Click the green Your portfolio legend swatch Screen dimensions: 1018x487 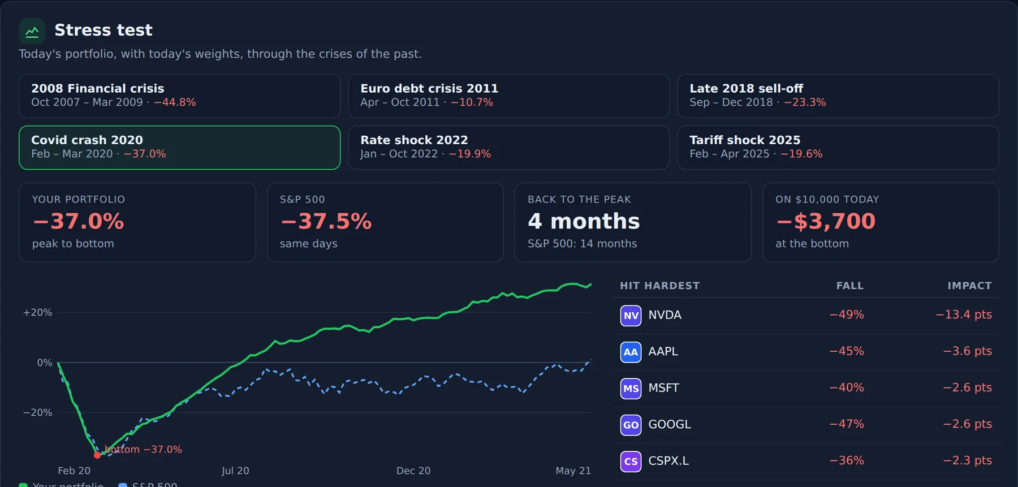23,485
